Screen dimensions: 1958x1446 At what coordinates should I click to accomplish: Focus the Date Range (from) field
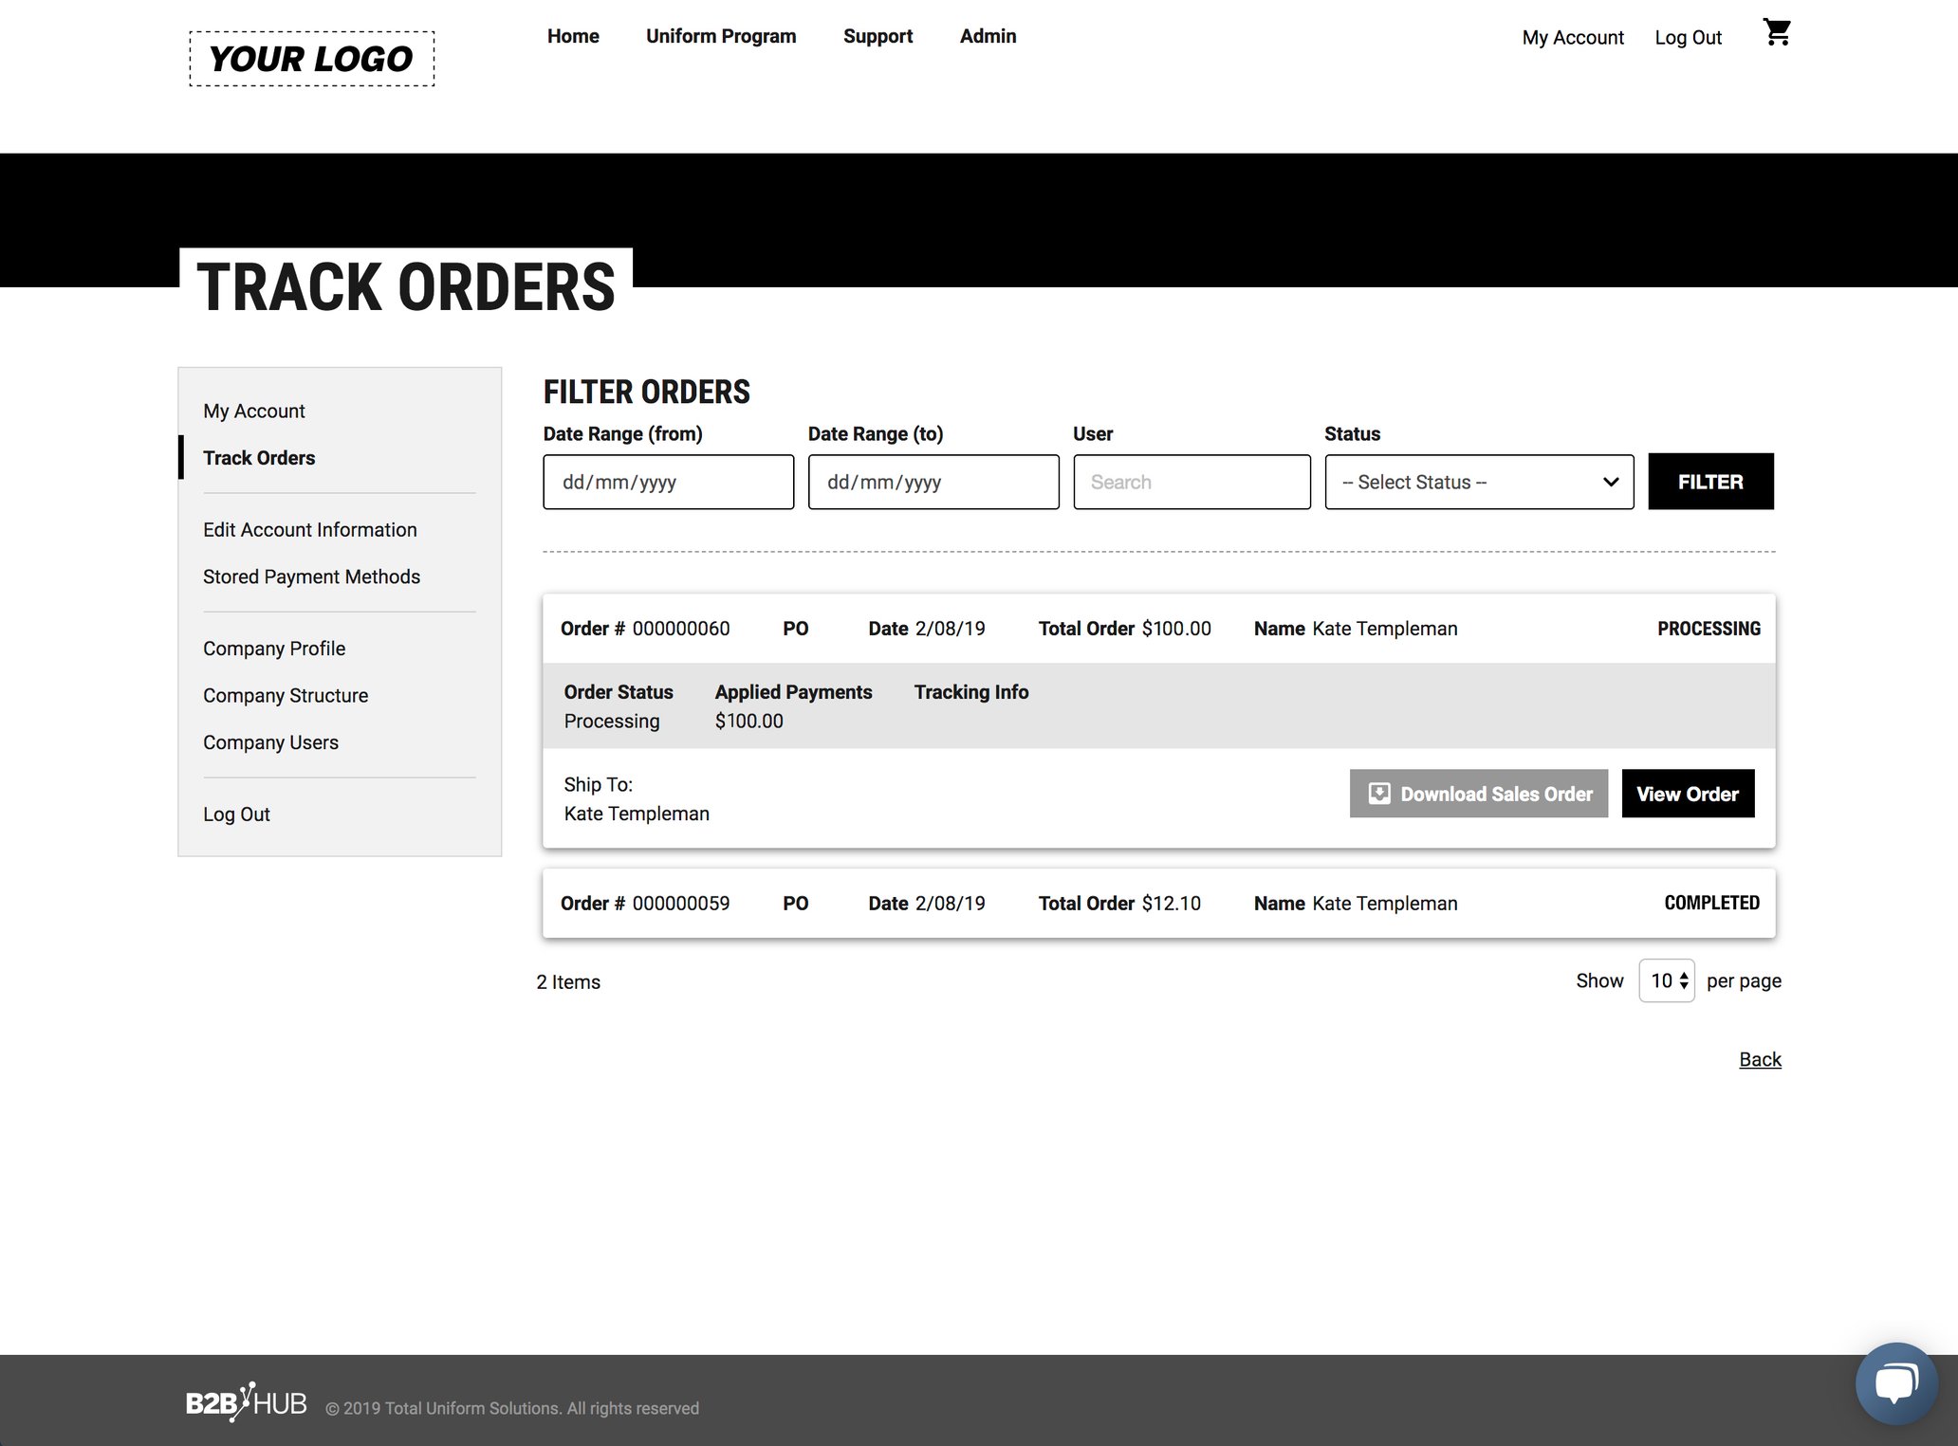click(669, 482)
